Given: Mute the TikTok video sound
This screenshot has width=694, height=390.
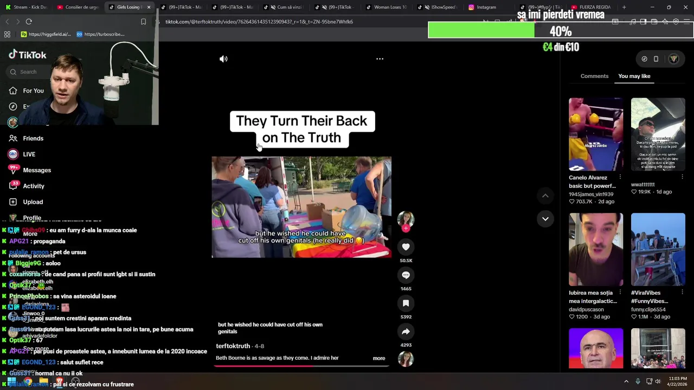Looking at the screenshot, I should pyautogui.click(x=223, y=58).
